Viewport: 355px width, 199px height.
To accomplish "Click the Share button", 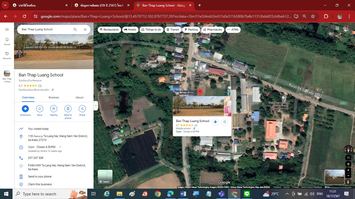I will tap(82, 111).
